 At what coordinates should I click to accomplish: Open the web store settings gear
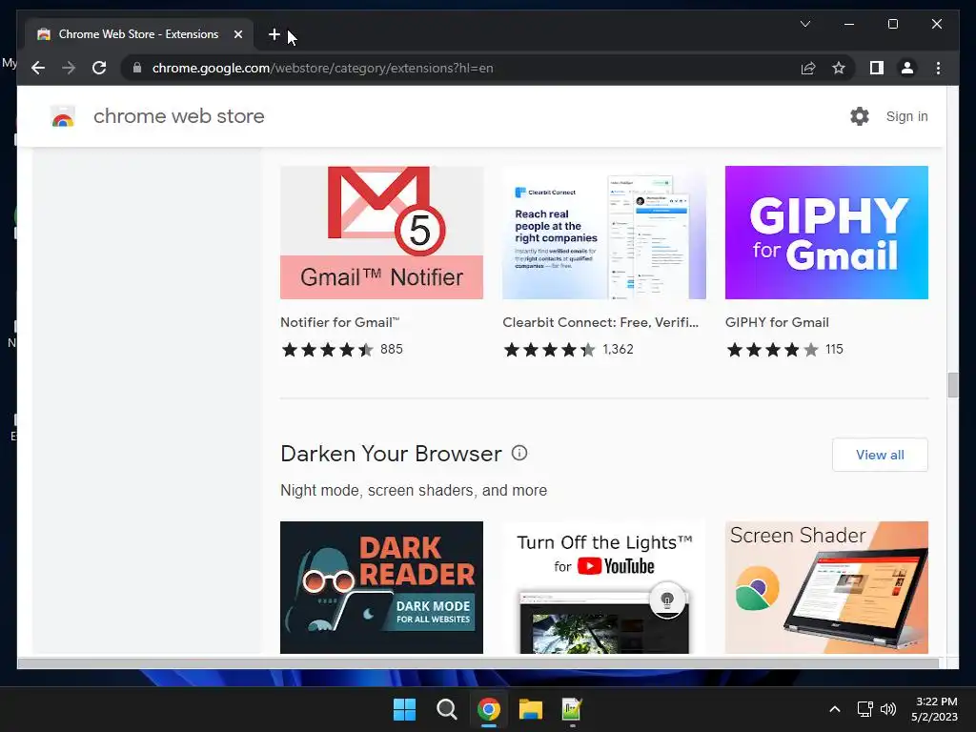(859, 116)
